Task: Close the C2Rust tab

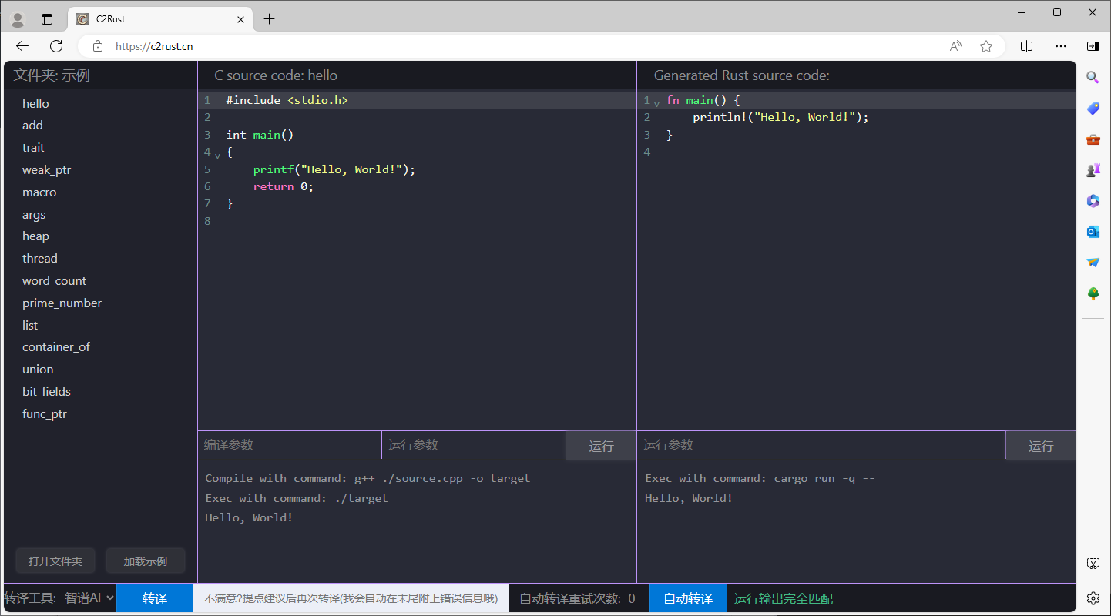Action: [x=241, y=19]
